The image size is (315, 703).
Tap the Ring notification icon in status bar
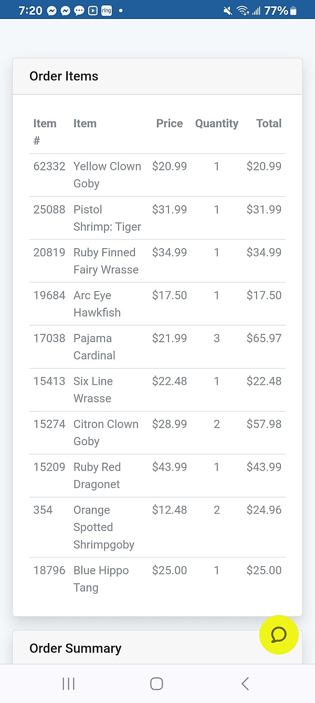107,11
